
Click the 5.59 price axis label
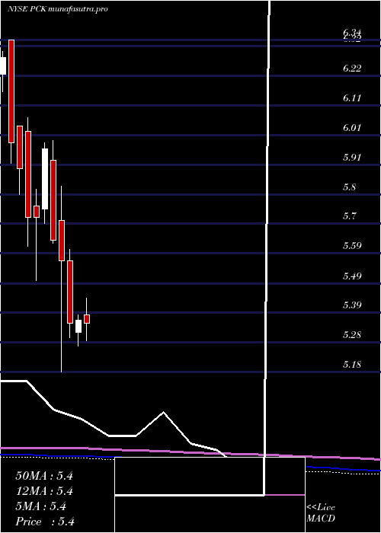point(352,246)
